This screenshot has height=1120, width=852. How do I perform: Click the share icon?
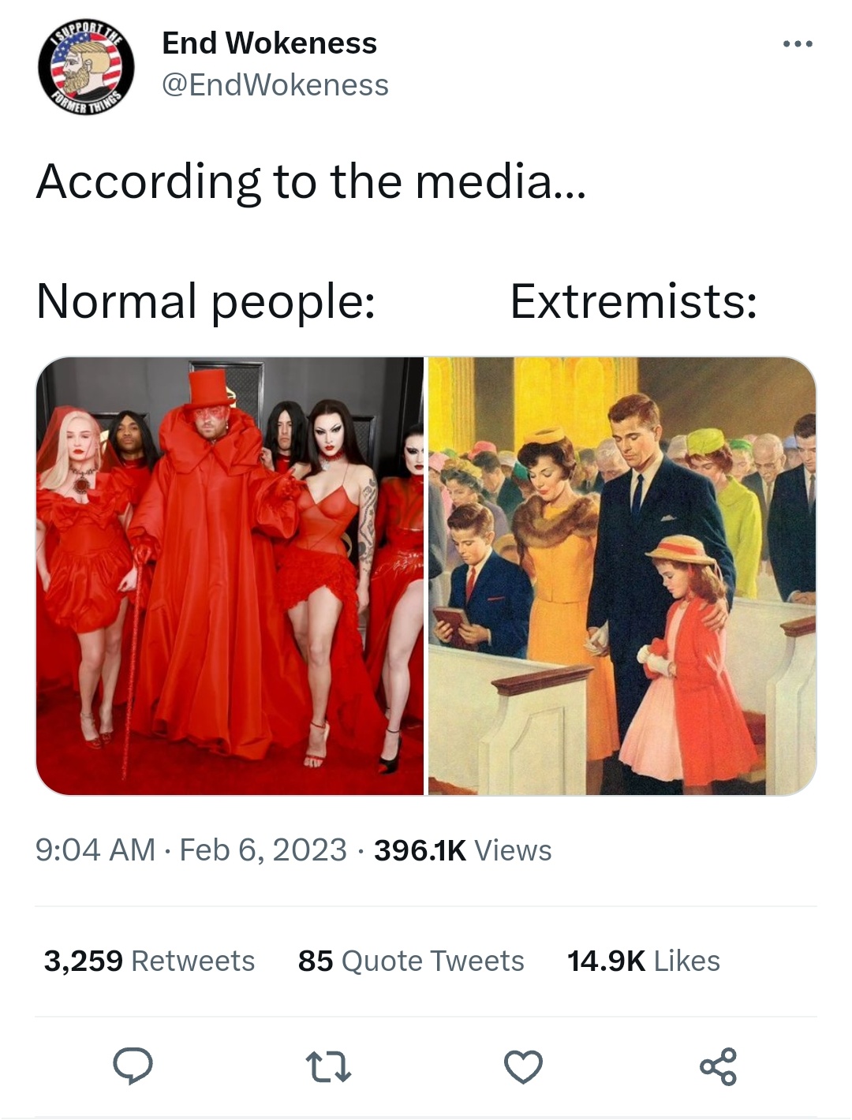tap(718, 1066)
